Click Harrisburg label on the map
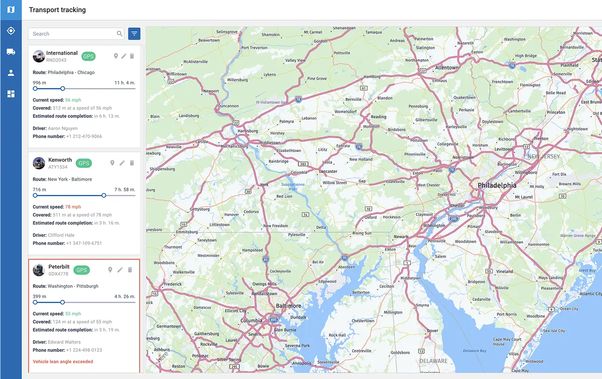The width and height of the screenshot is (602, 379). (x=248, y=131)
